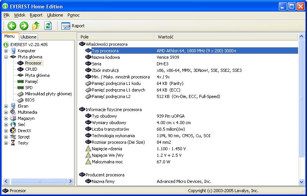Click the Up folder toolbar icon

pyautogui.click(x=36, y=26)
